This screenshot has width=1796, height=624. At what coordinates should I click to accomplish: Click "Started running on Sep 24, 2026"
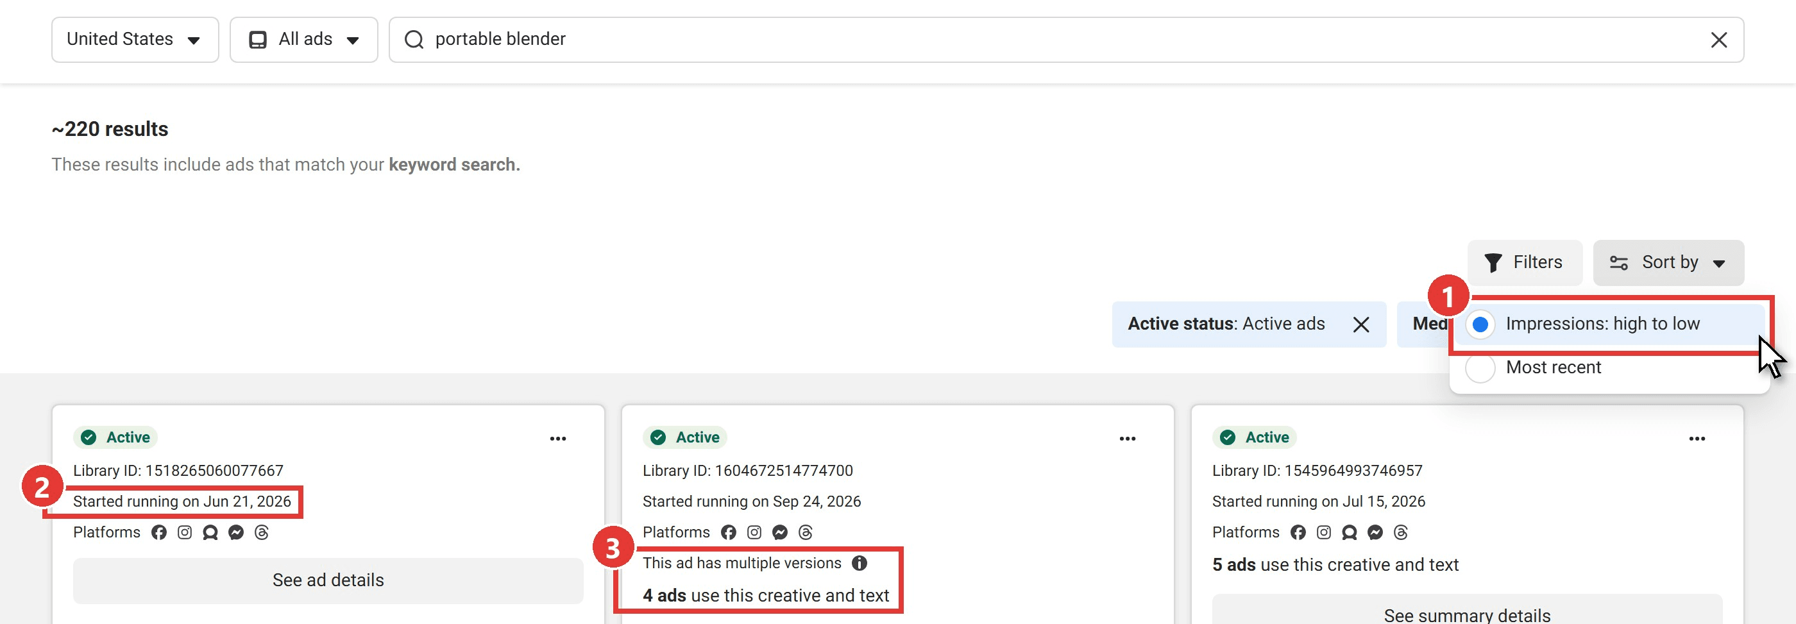pos(752,502)
